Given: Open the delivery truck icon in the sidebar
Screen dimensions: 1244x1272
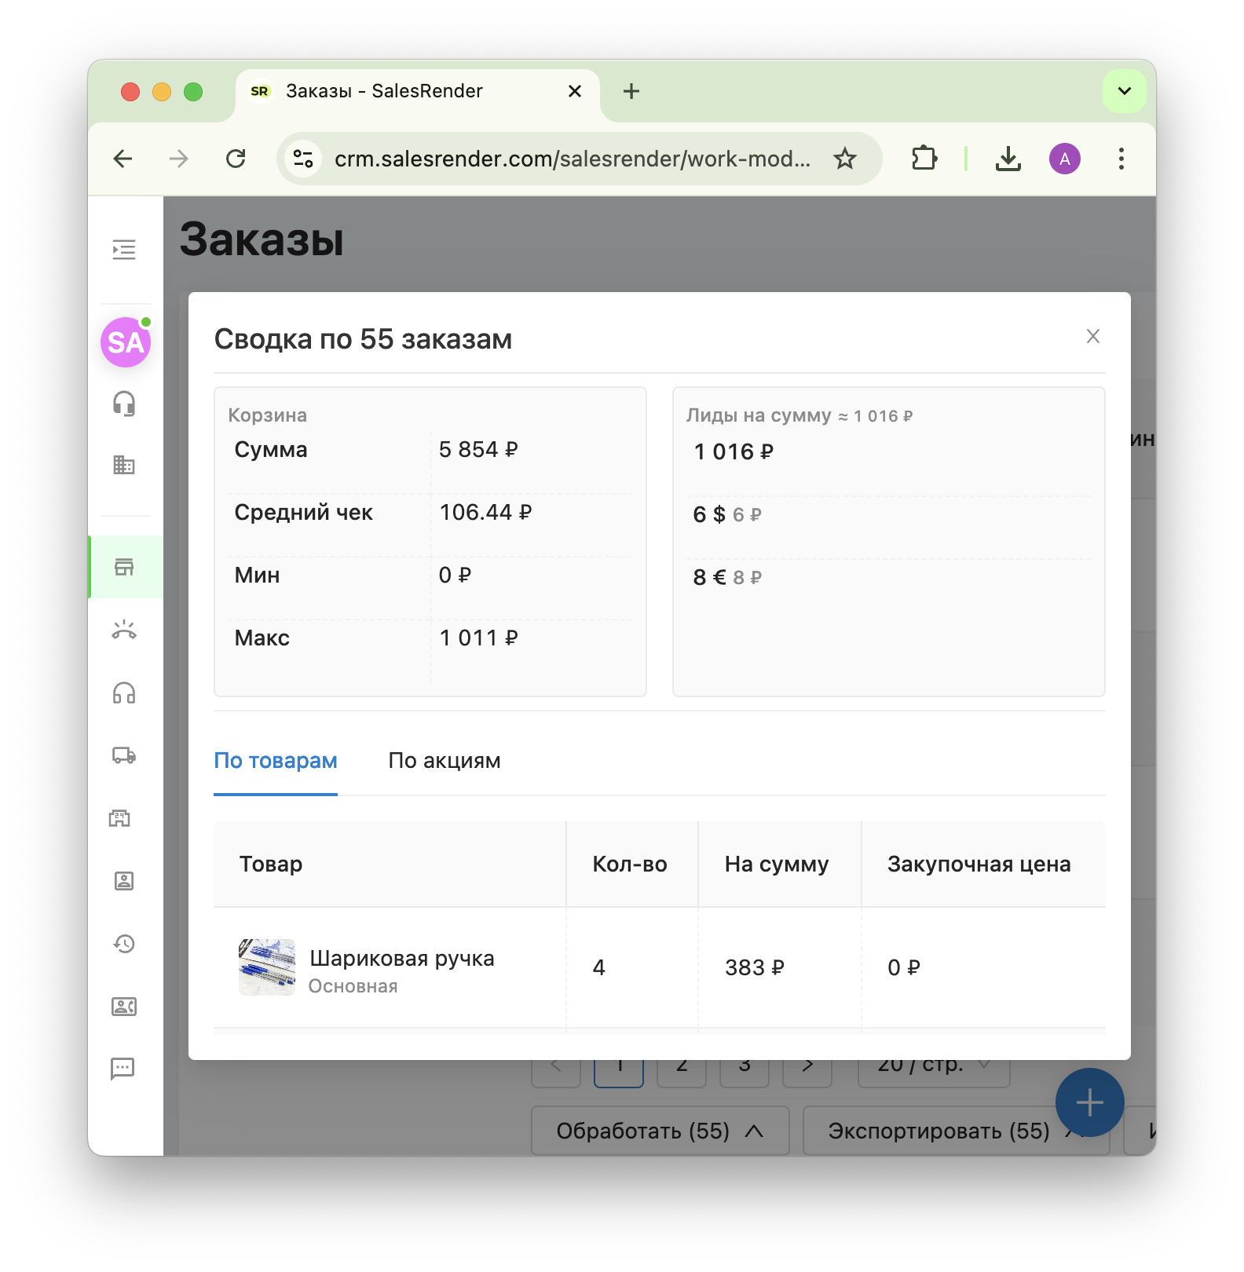Looking at the screenshot, I should point(124,755).
